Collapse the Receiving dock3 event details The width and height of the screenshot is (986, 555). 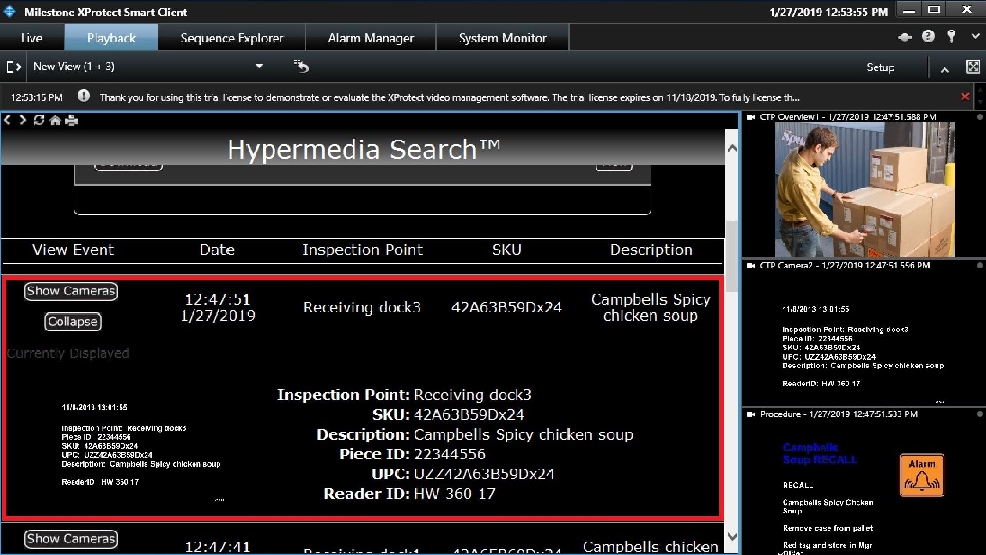[73, 322]
